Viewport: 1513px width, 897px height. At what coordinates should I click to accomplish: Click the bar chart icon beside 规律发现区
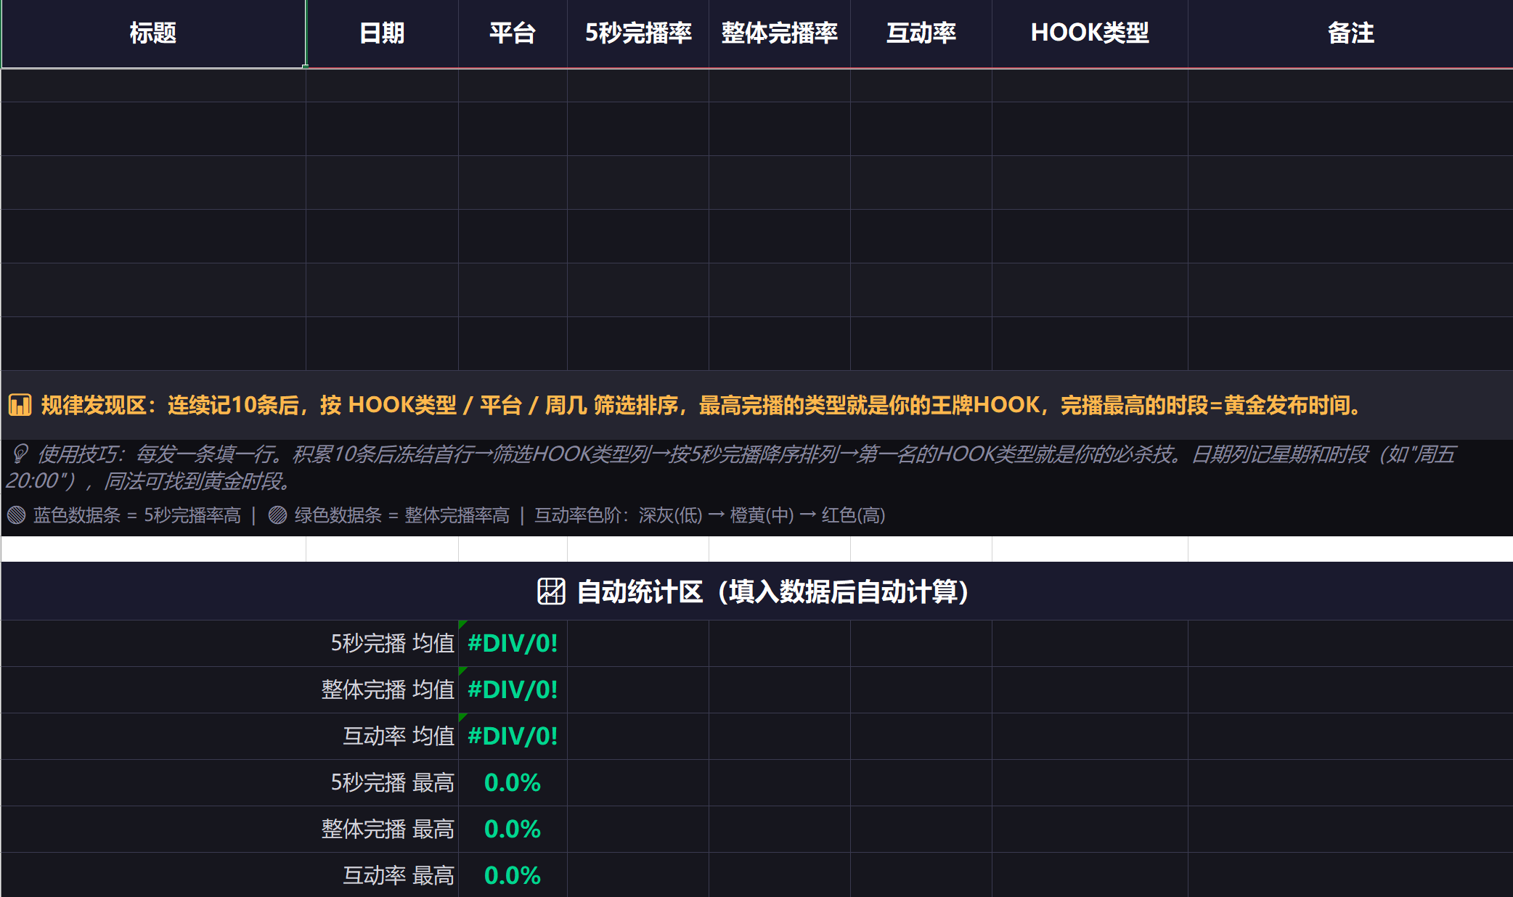coord(20,405)
